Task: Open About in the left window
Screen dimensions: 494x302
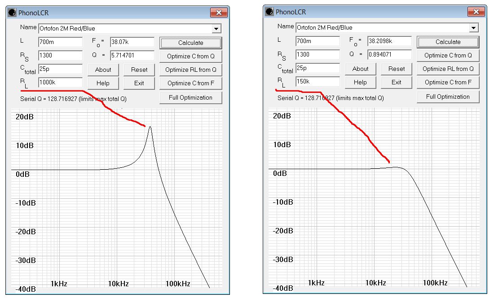Action: [103, 70]
